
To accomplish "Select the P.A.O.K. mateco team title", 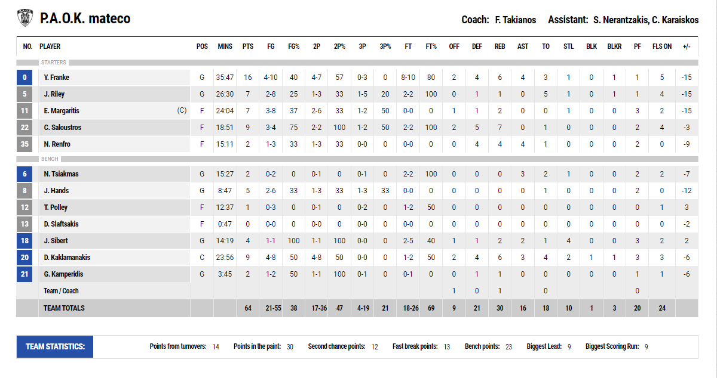I will click(85, 19).
